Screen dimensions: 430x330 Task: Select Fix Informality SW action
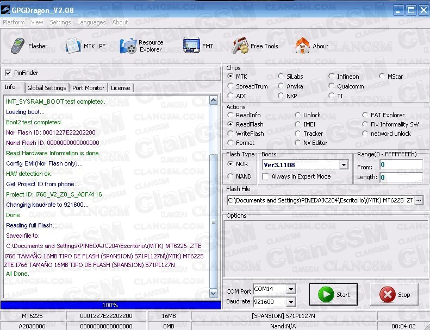[365, 124]
